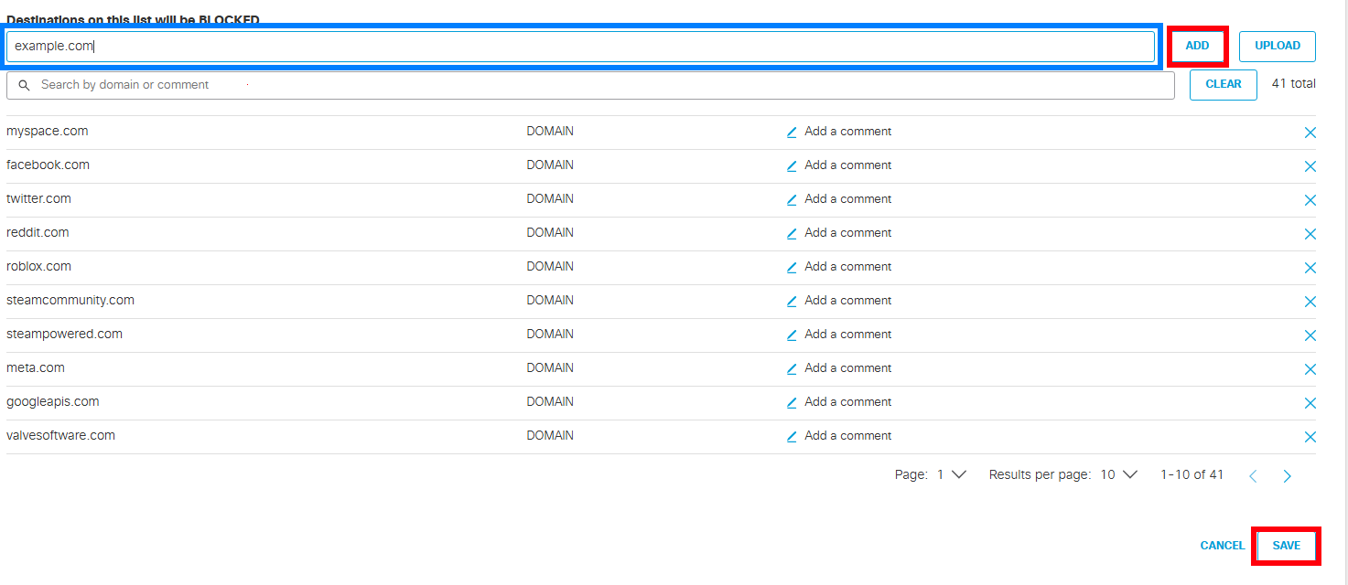The width and height of the screenshot is (1348, 585).
Task: Click pencil icon in valvesoftware.com row
Action: 792,436
